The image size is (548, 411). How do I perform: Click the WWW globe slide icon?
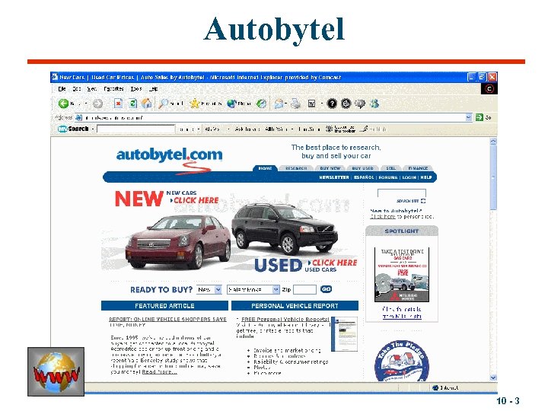point(56,371)
